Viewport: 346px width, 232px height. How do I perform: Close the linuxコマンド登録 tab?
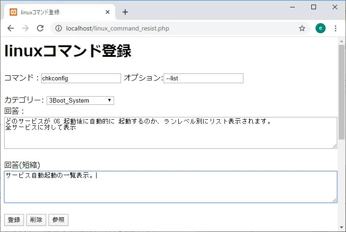(108, 12)
